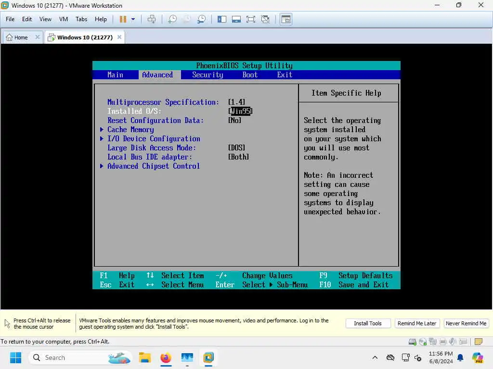This screenshot has height=369, width=493.
Task: Select the Main BIOS menu
Action: point(115,74)
